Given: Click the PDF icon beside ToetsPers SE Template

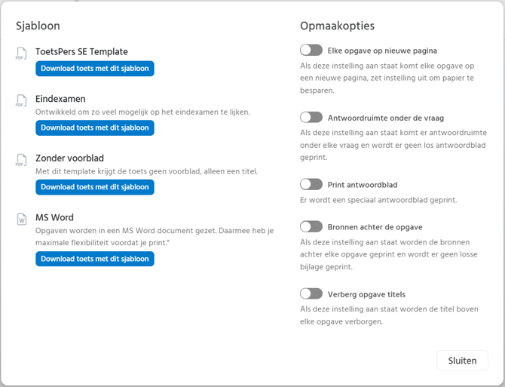Looking at the screenshot, I should pos(20,54).
